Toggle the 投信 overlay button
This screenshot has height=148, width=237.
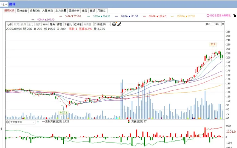click(x=23, y=24)
